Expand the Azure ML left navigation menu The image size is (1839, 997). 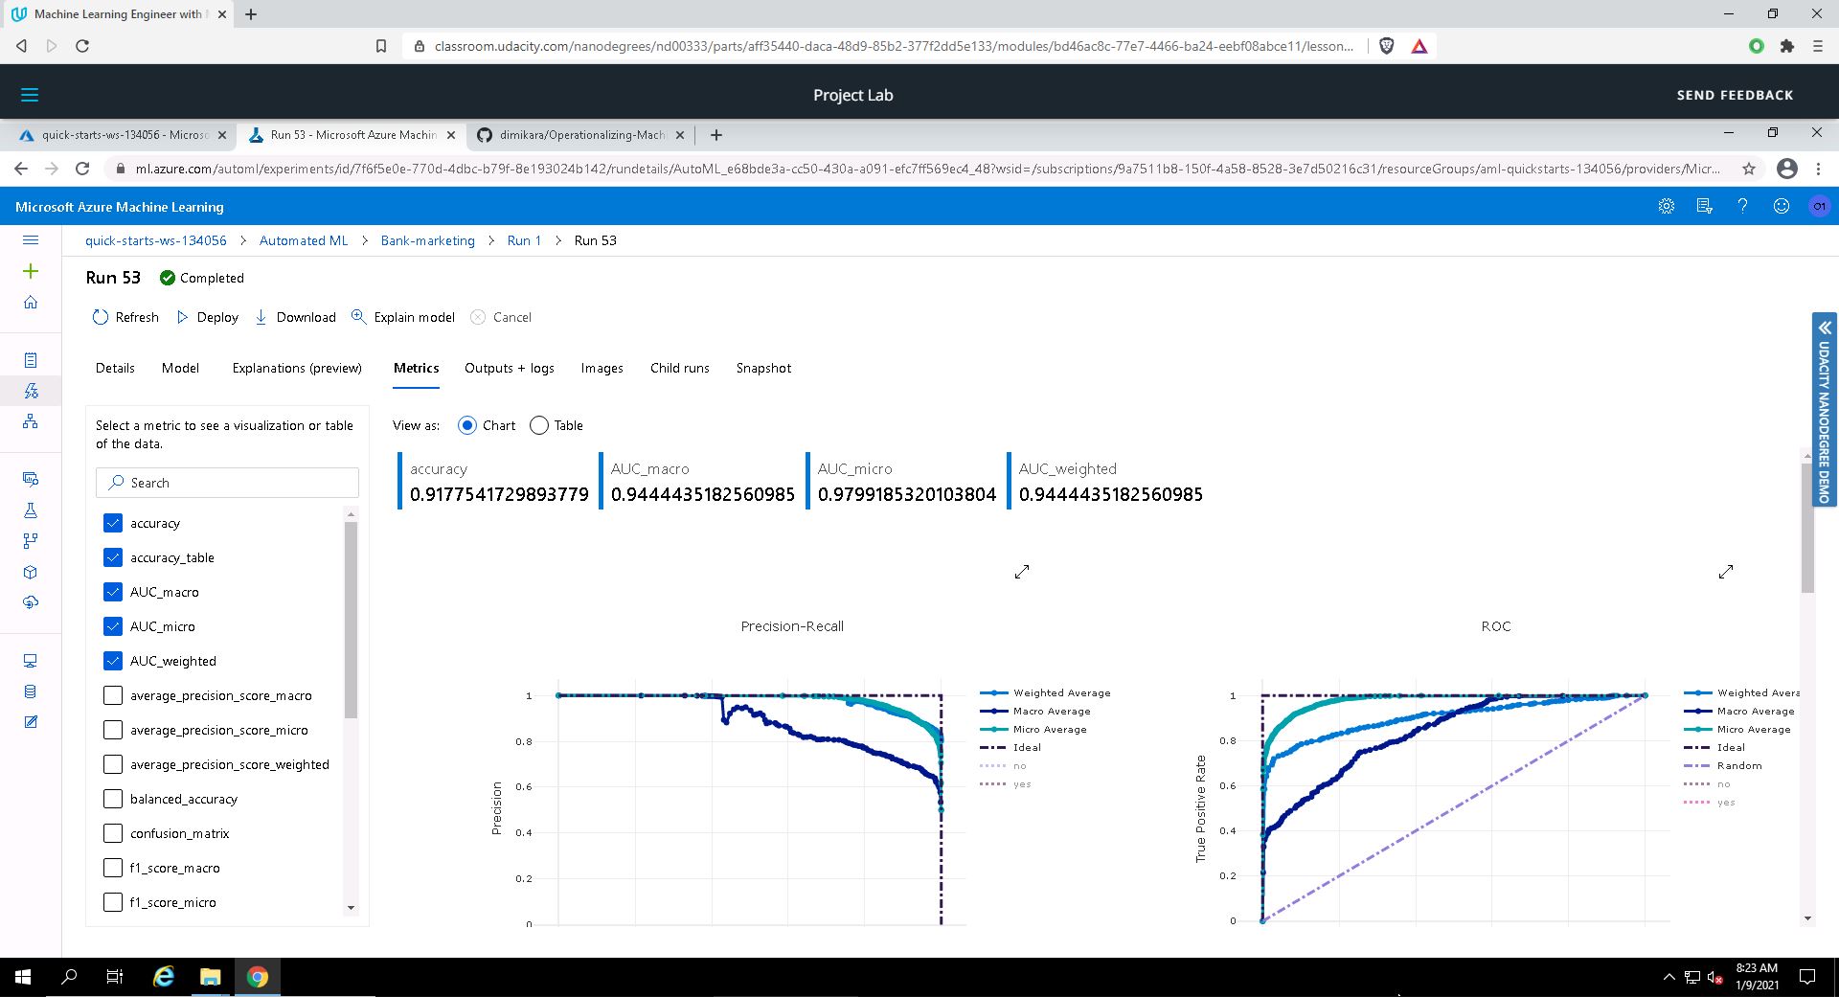31,240
